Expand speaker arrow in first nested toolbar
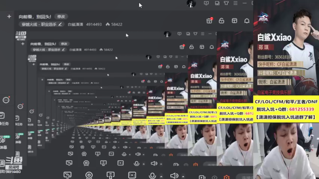This screenshot has width=319, height=179. tap(161, 164)
